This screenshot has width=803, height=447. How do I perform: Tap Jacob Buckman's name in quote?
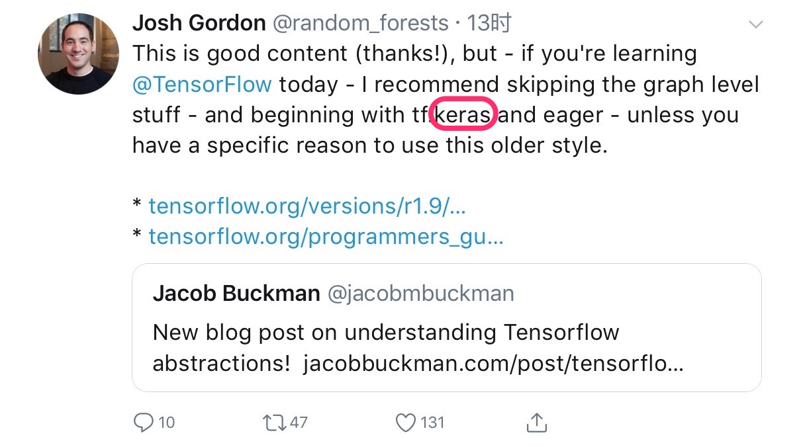point(236,293)
